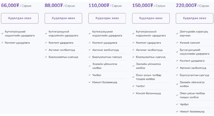Click Худалдан авах under the 66,000₮ plan

pos(20,18)
